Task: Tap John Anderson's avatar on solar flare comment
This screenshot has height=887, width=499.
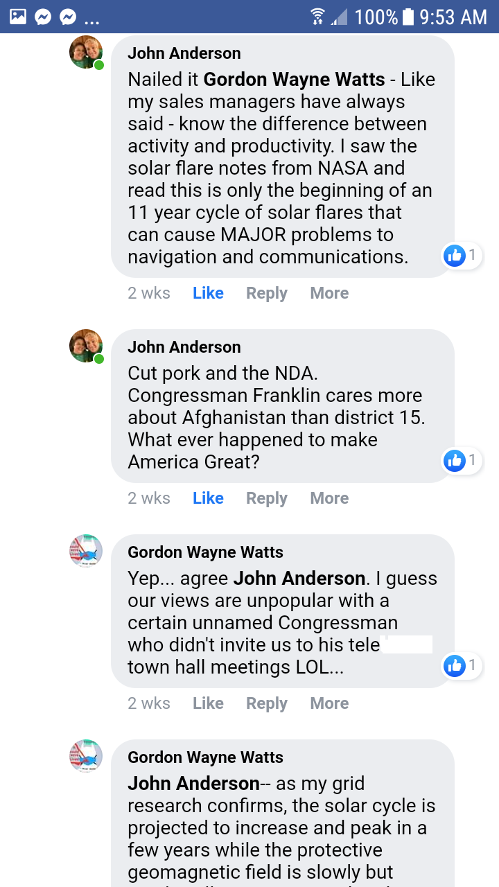Action: [86, 53]
